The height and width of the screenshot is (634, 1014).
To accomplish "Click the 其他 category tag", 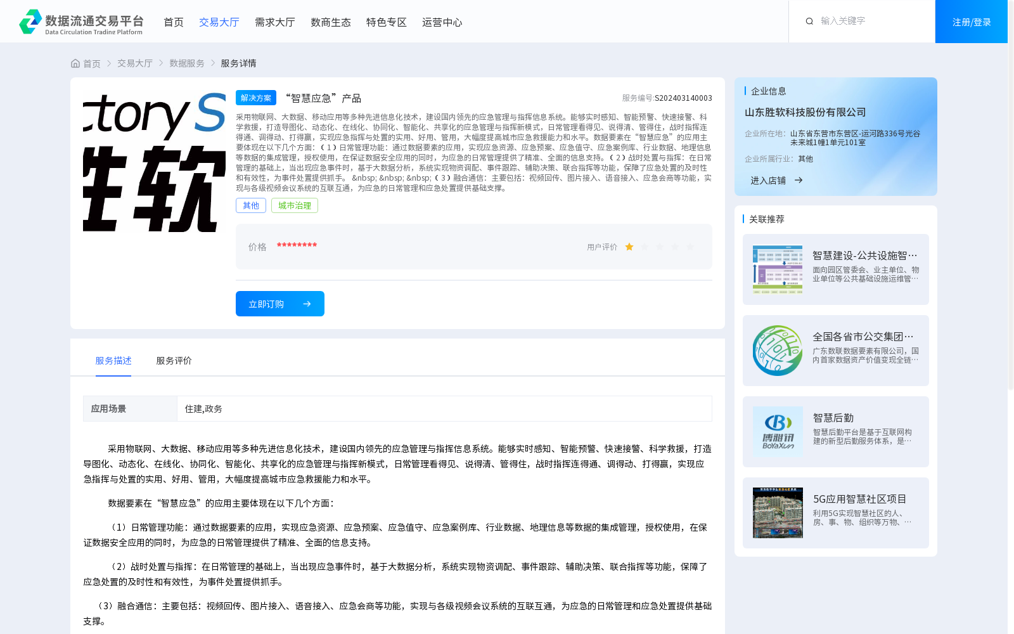I will click(251, 205).
